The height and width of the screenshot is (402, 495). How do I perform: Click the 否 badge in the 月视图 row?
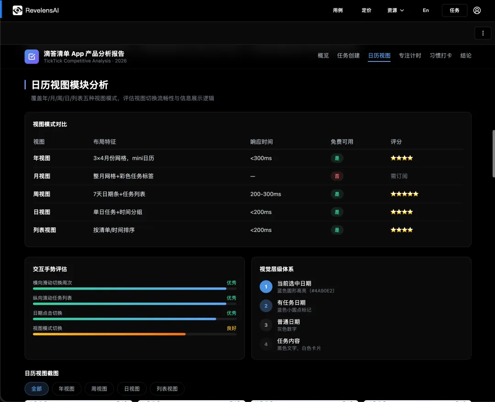pyautogui.click(x=337, y=176)
